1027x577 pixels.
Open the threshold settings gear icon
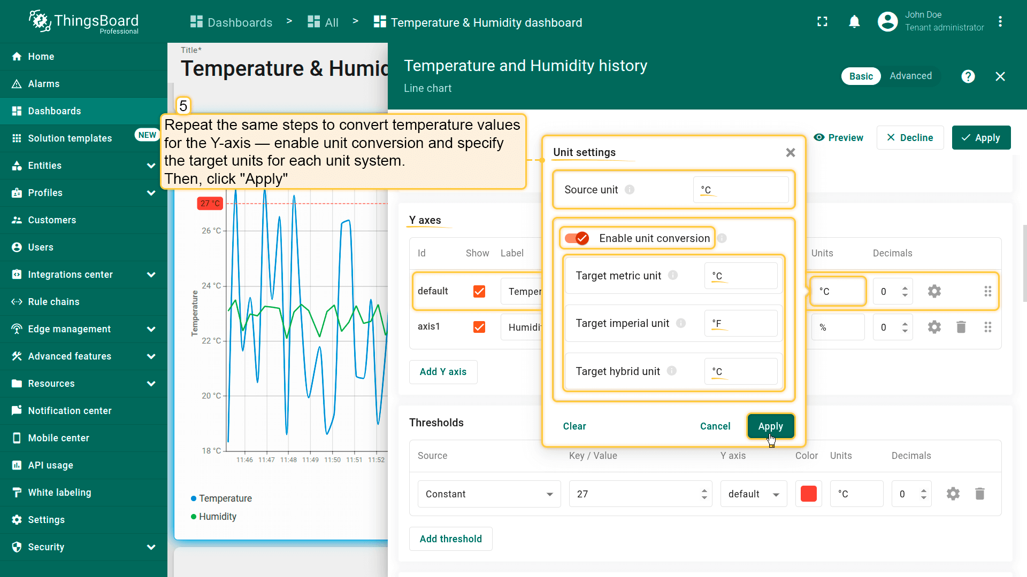(953, 494)
